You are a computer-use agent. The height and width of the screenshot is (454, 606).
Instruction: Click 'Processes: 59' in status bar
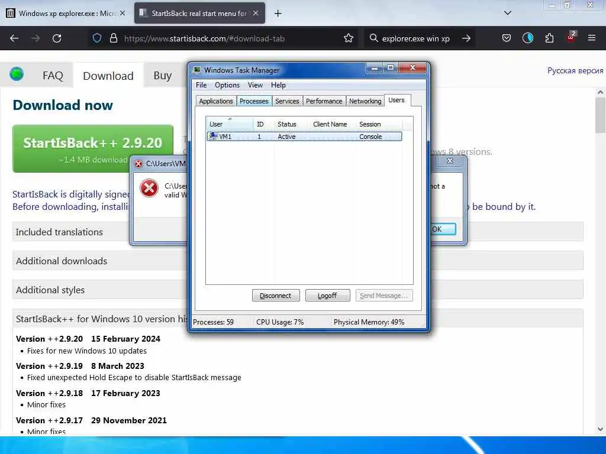pyautogui.click(x=213, y=322)
